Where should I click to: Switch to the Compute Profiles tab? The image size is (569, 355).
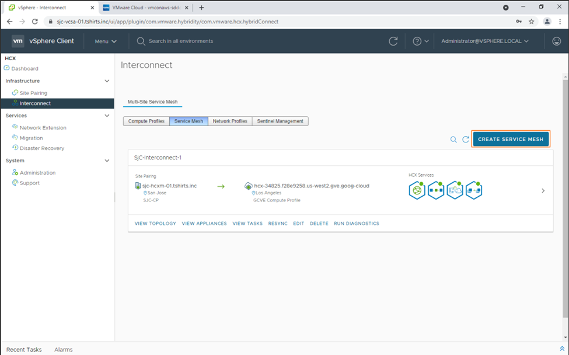coord(146,121)
